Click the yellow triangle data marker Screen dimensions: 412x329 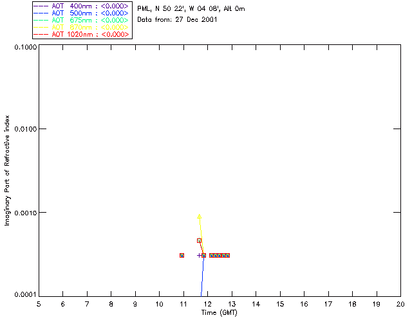(199, 217)
